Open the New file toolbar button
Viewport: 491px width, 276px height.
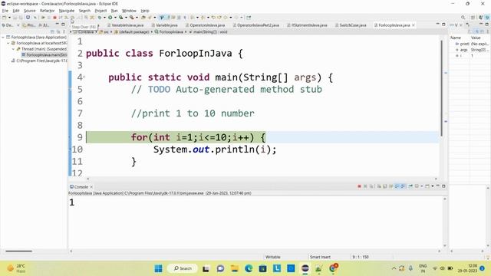[5, 18]
